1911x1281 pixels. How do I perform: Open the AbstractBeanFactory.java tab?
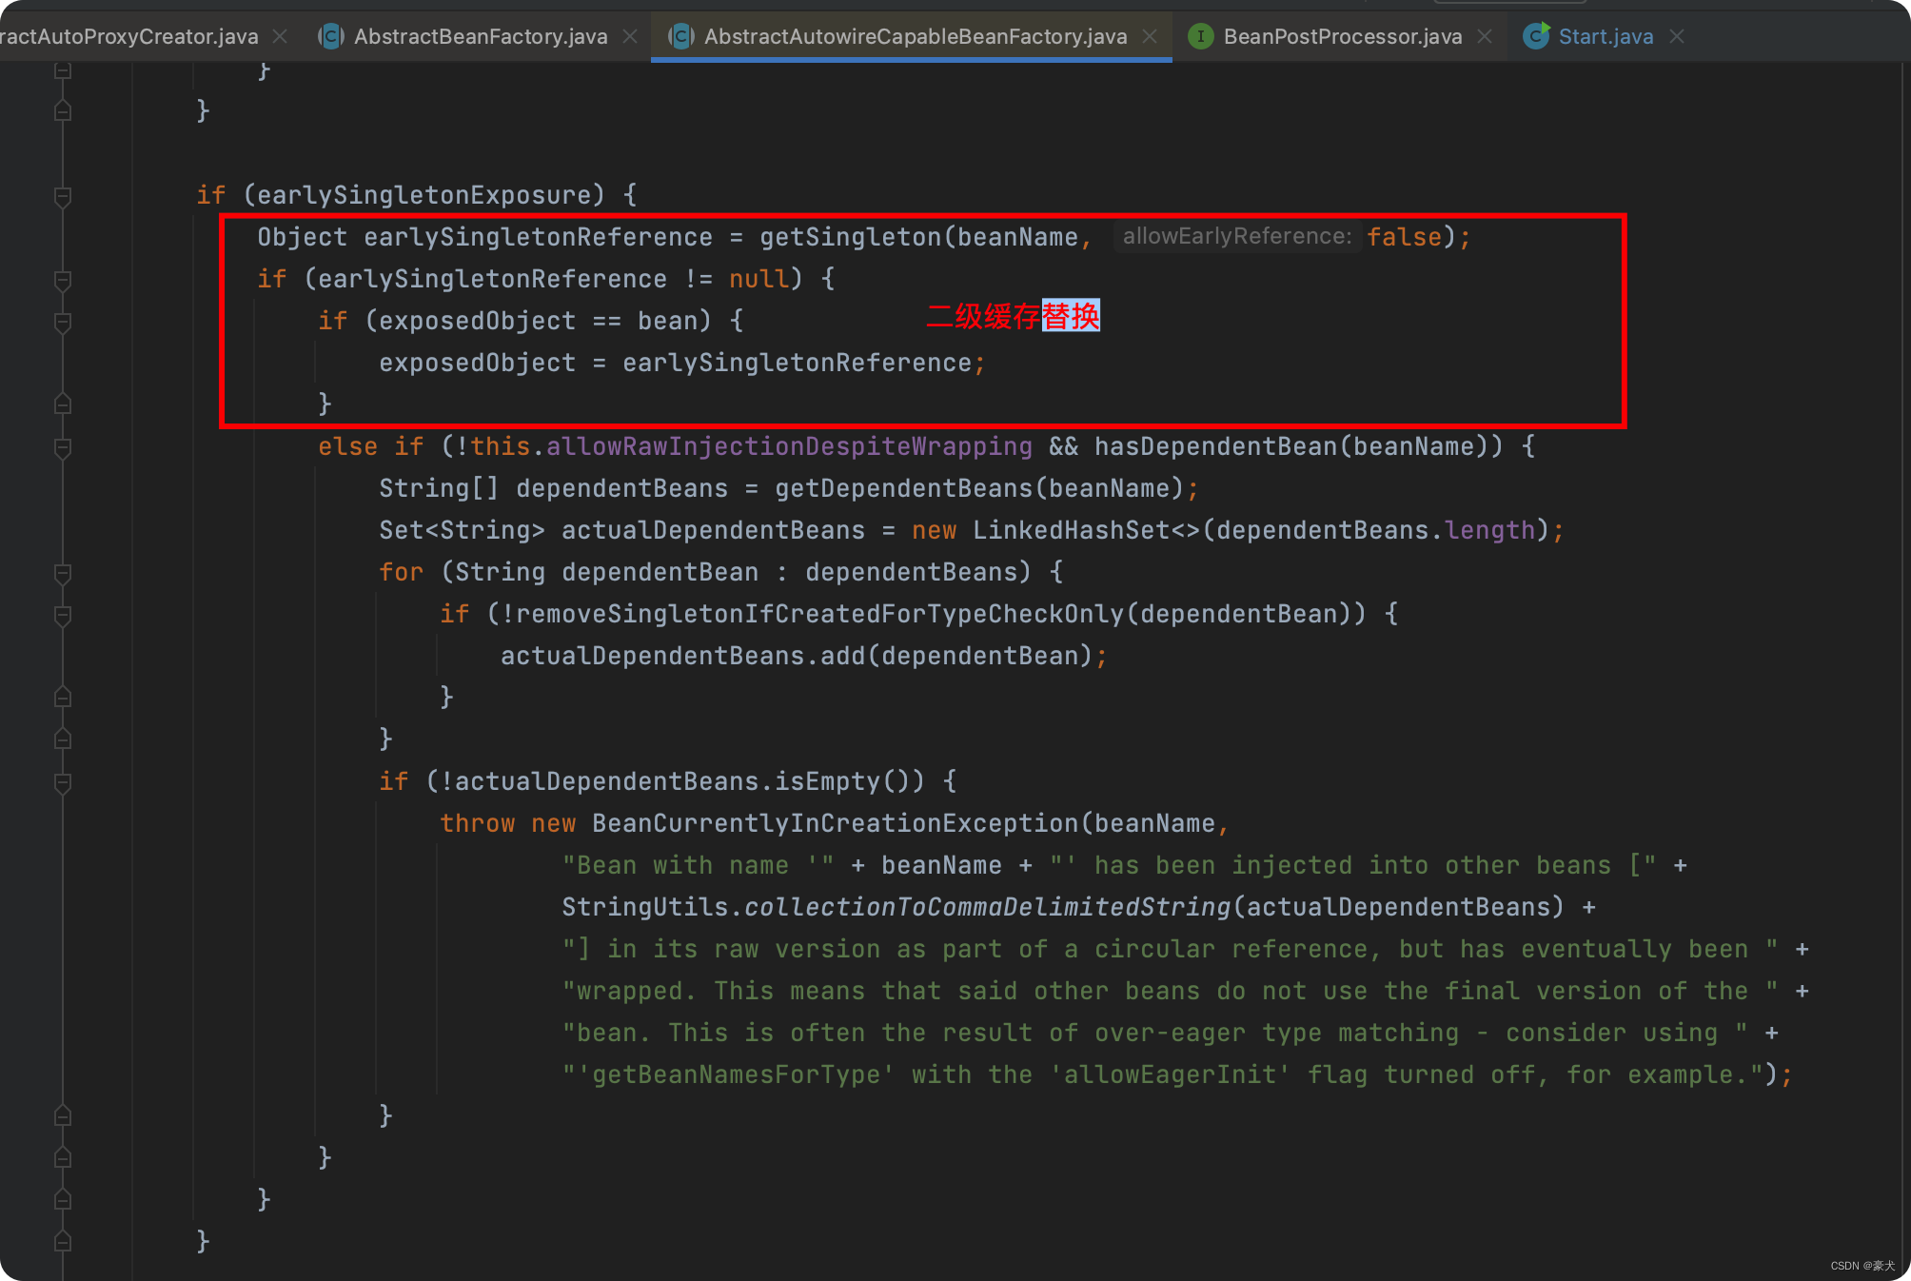coord(481,36)
